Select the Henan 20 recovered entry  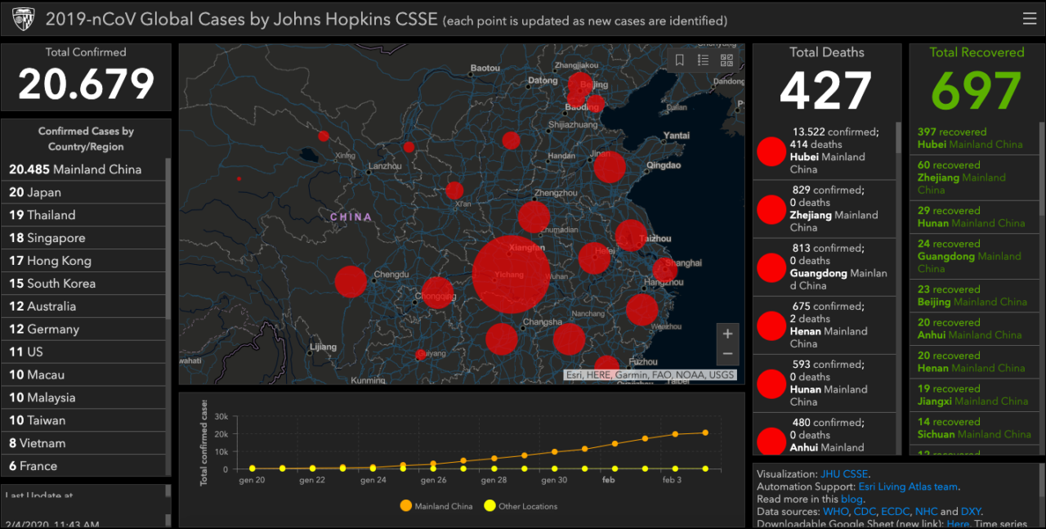click(x=974, y=362)
